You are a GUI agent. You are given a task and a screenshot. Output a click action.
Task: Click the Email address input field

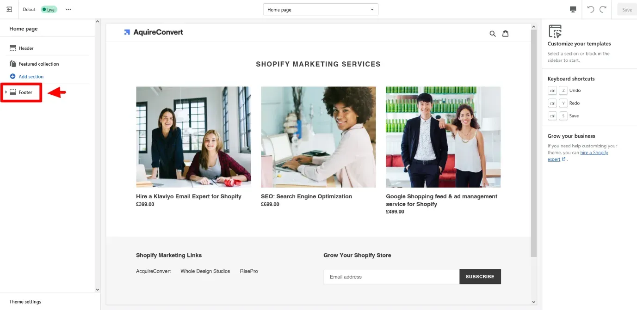point(391,277)
